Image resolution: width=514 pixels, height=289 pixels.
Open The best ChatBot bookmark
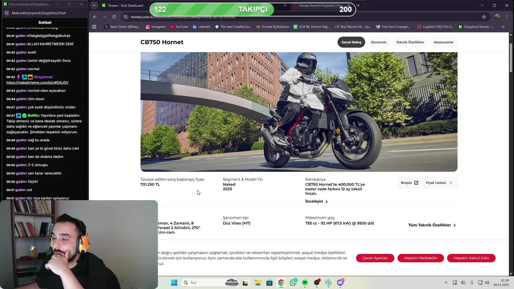tap(233, 27)
